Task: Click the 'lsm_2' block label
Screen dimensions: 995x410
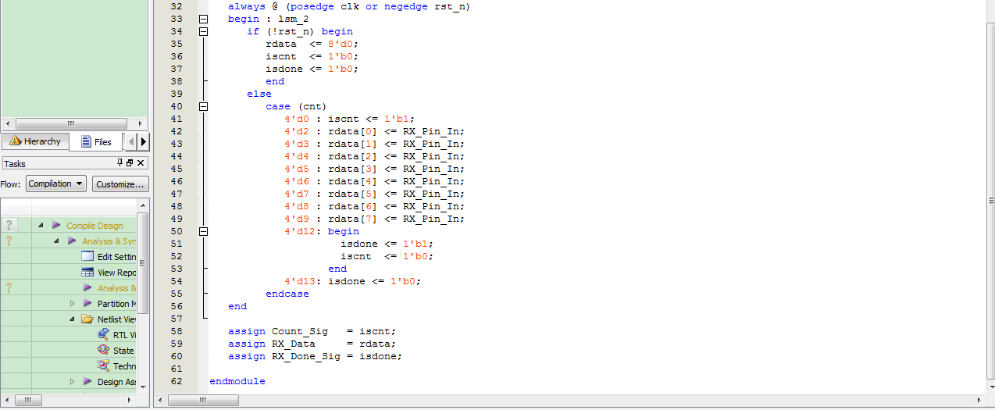Action: pos(294,19)
